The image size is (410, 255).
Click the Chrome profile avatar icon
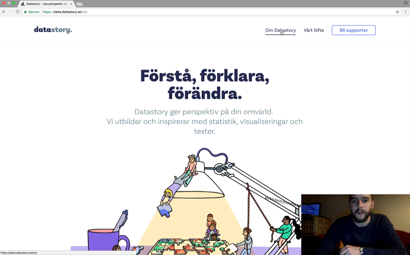[406, 3]
